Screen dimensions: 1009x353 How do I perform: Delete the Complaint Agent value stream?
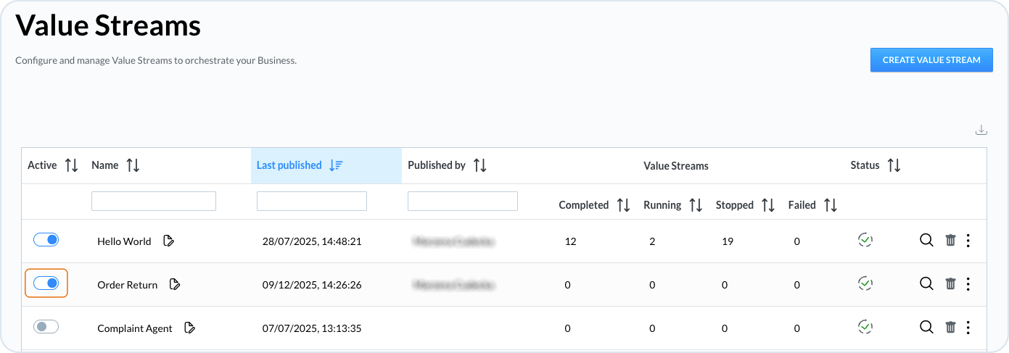click(950, 328)
